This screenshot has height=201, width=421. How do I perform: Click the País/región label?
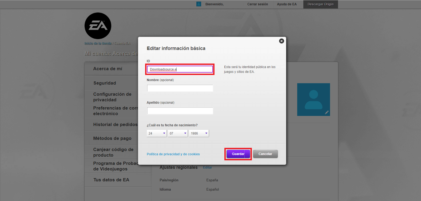[169, 180]
